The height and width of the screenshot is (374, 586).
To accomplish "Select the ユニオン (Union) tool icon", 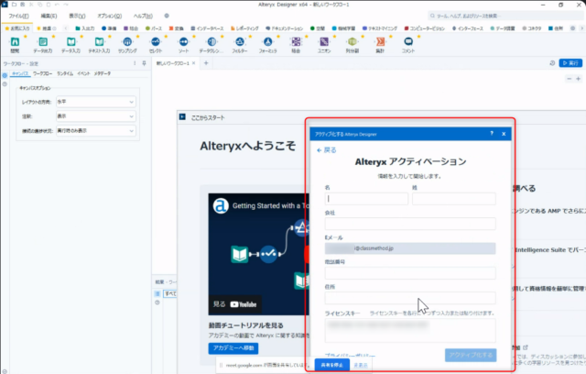I will (325, 42).
